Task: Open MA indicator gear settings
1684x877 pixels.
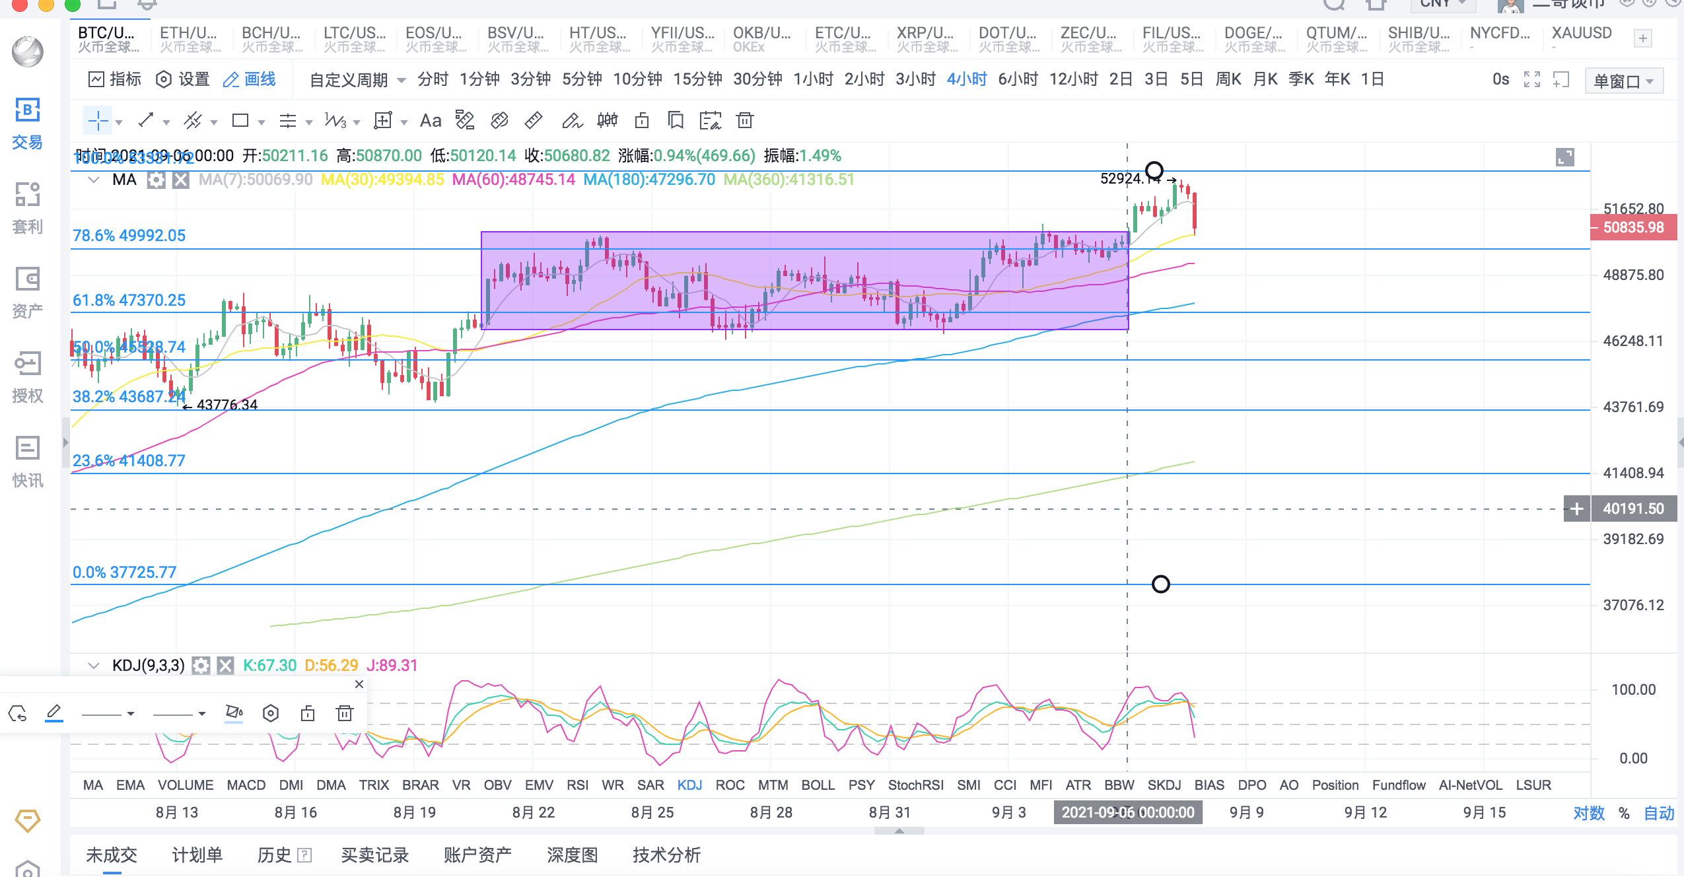Action: click(x=156, y=180)
